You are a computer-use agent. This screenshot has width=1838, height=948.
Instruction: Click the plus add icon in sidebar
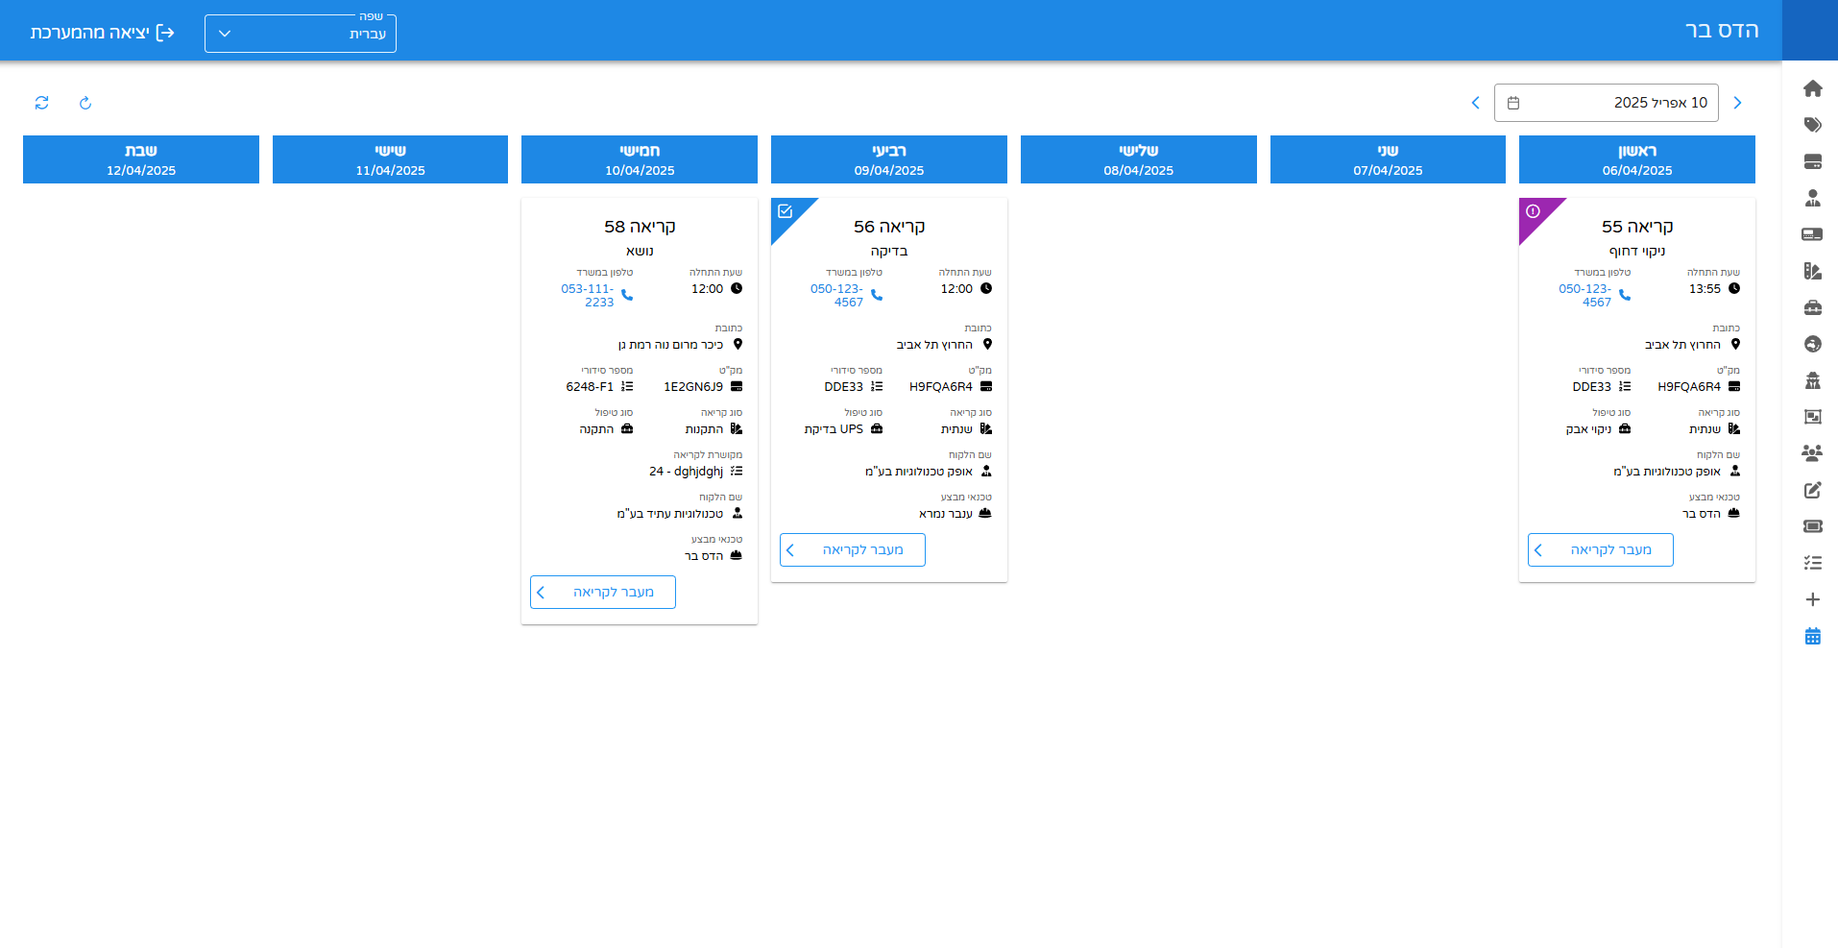click(1812, 599)
